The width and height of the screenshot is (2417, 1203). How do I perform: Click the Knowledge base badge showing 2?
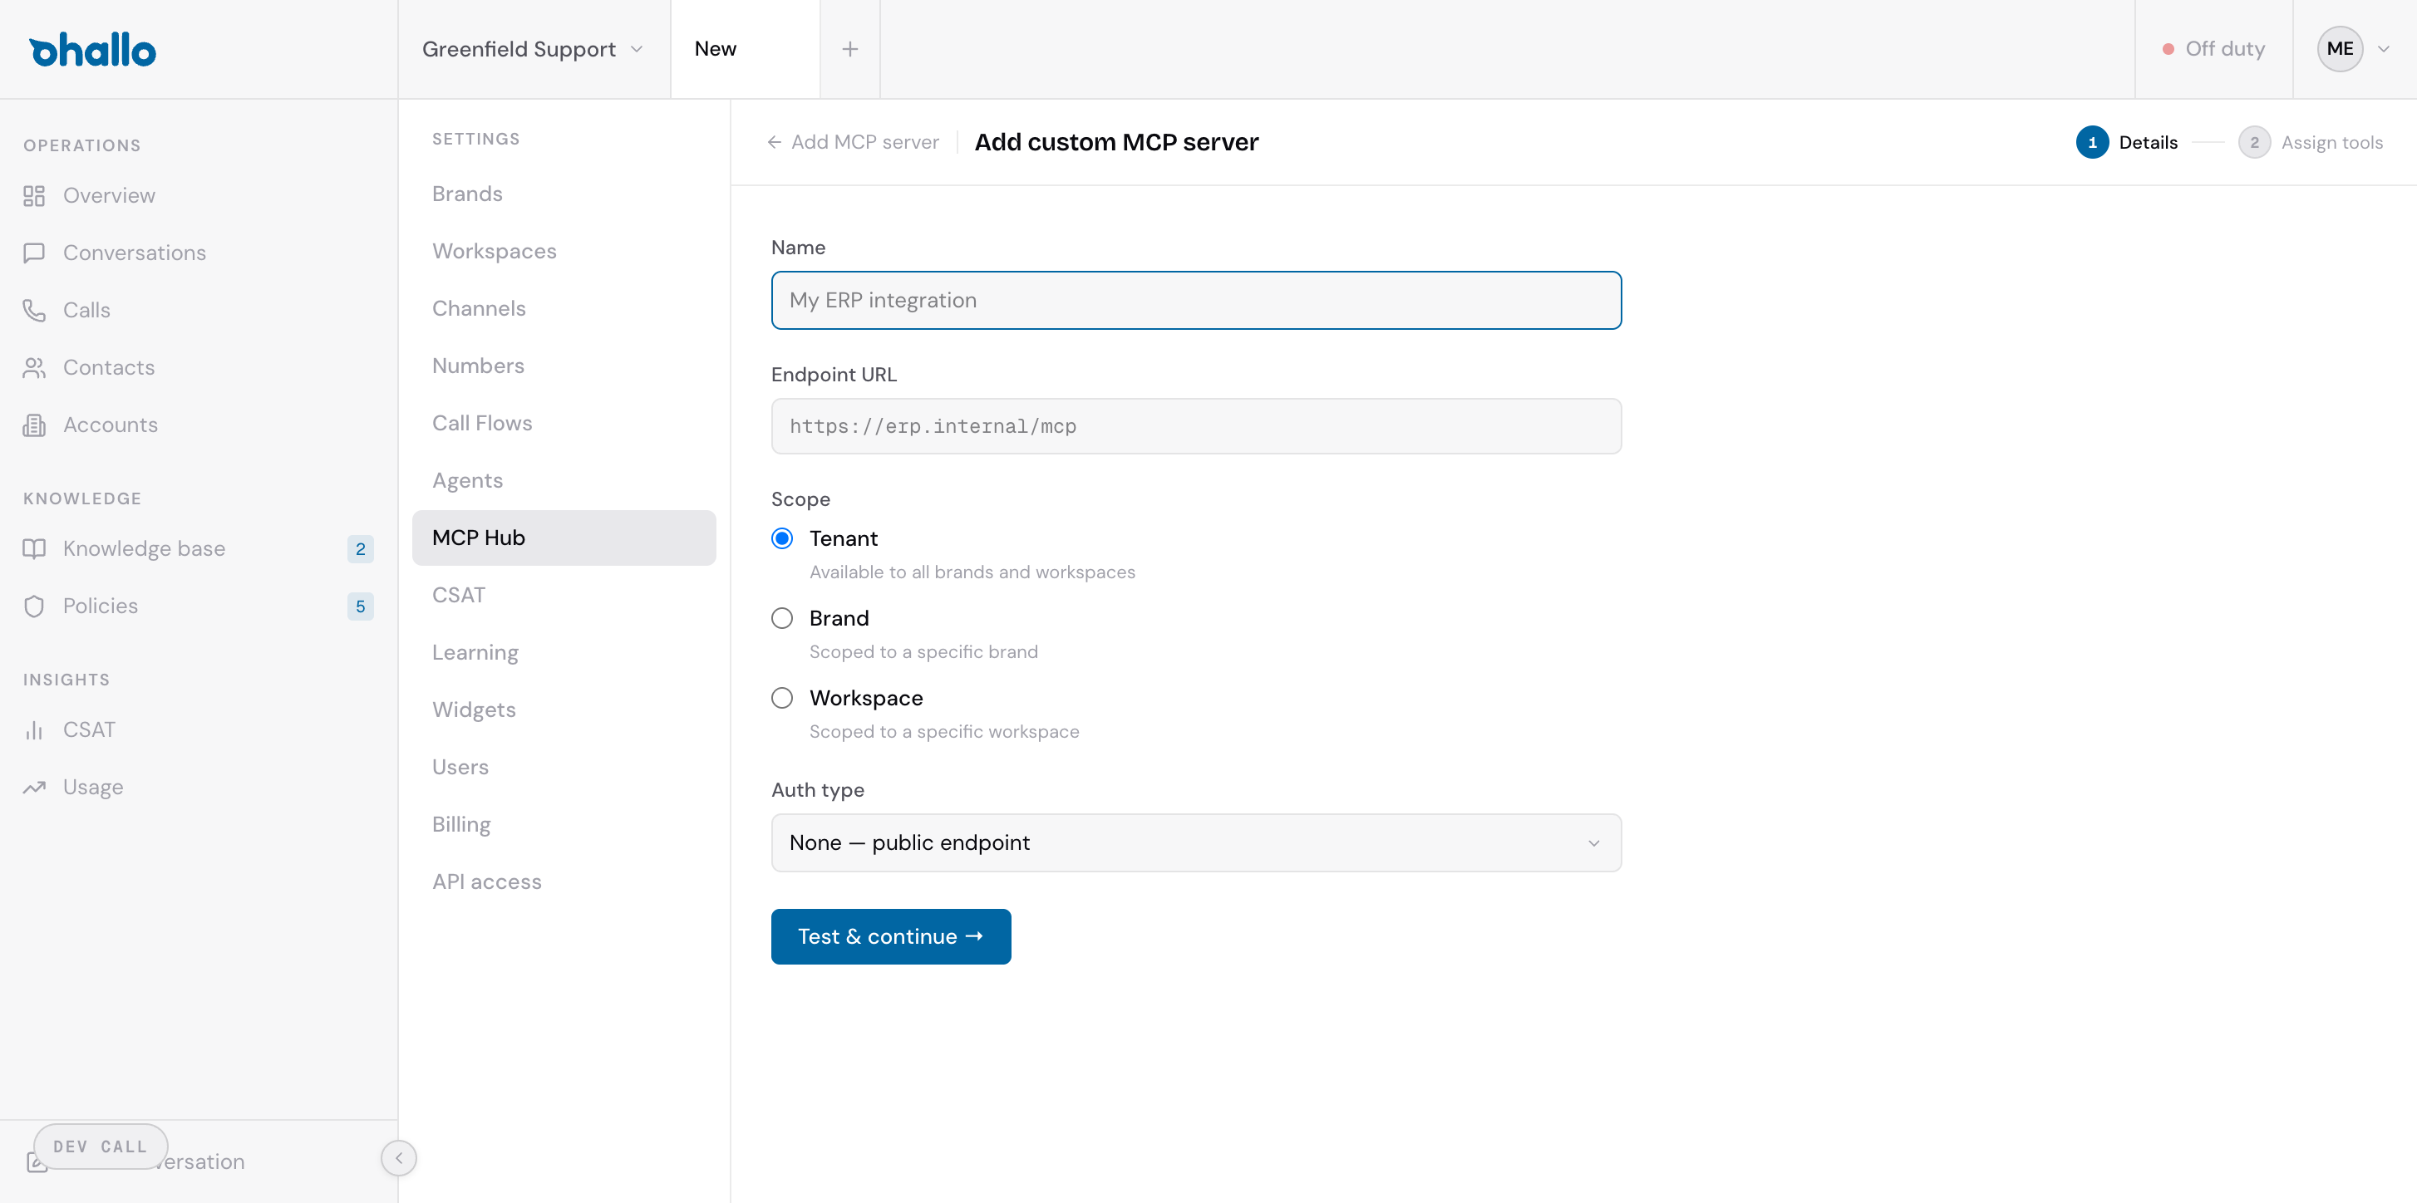click(x=360, y=548)
